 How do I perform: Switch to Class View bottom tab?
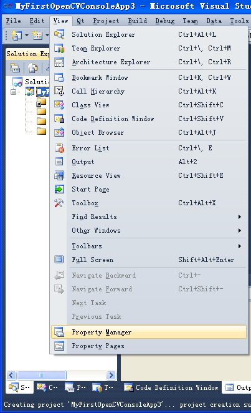tap(47, 387)
